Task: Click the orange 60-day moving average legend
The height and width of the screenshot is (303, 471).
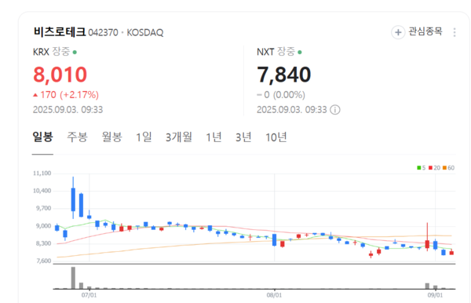Action: pos(448,168)
